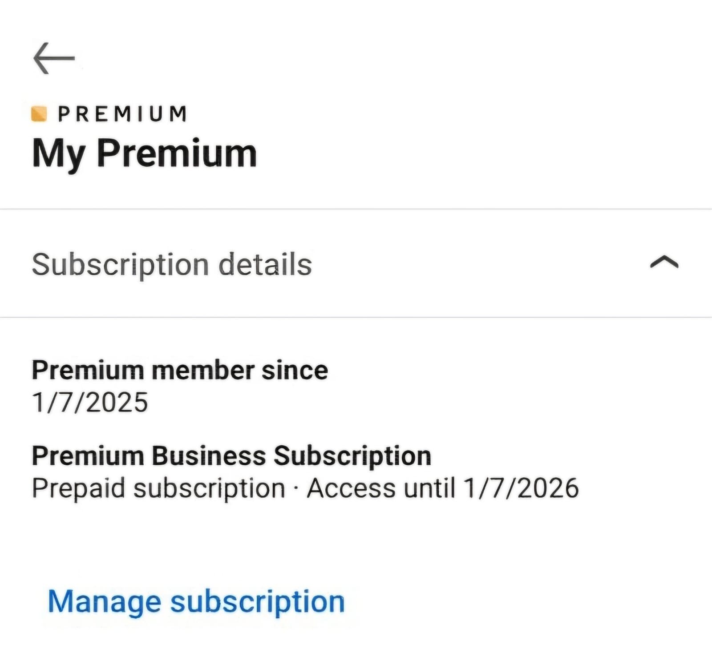Click the PREMIUM brand label

coord(122,114)
